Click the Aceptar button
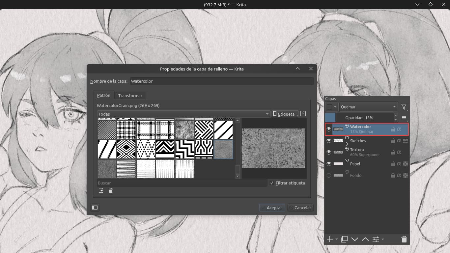 pyautogui.click(x=272, y=208)
